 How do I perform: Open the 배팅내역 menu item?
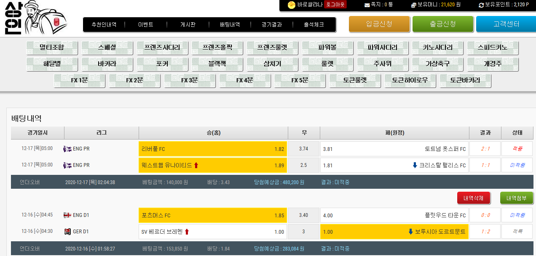tap(230, 24)
